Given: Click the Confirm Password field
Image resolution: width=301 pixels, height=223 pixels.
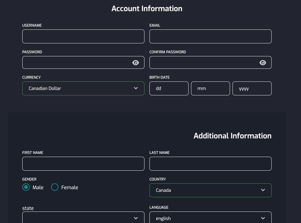Looking at the screenshot, I should (210, 62).
